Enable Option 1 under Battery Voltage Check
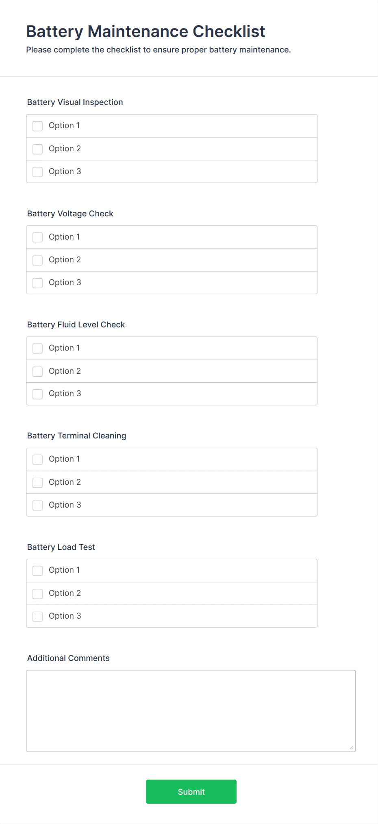Viewport: 378px width, 824px height. click(x=38, y=237)
